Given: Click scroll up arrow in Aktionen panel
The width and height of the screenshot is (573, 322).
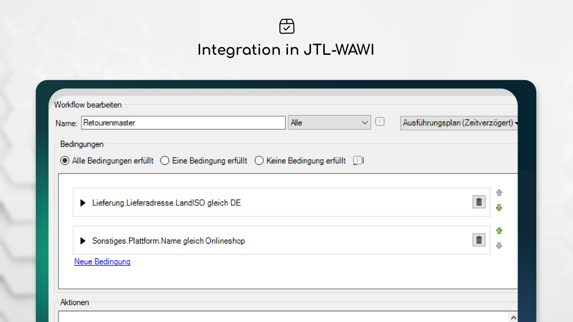Looking at the screenshot, I should pyautogui.click(x=513, y=317).
